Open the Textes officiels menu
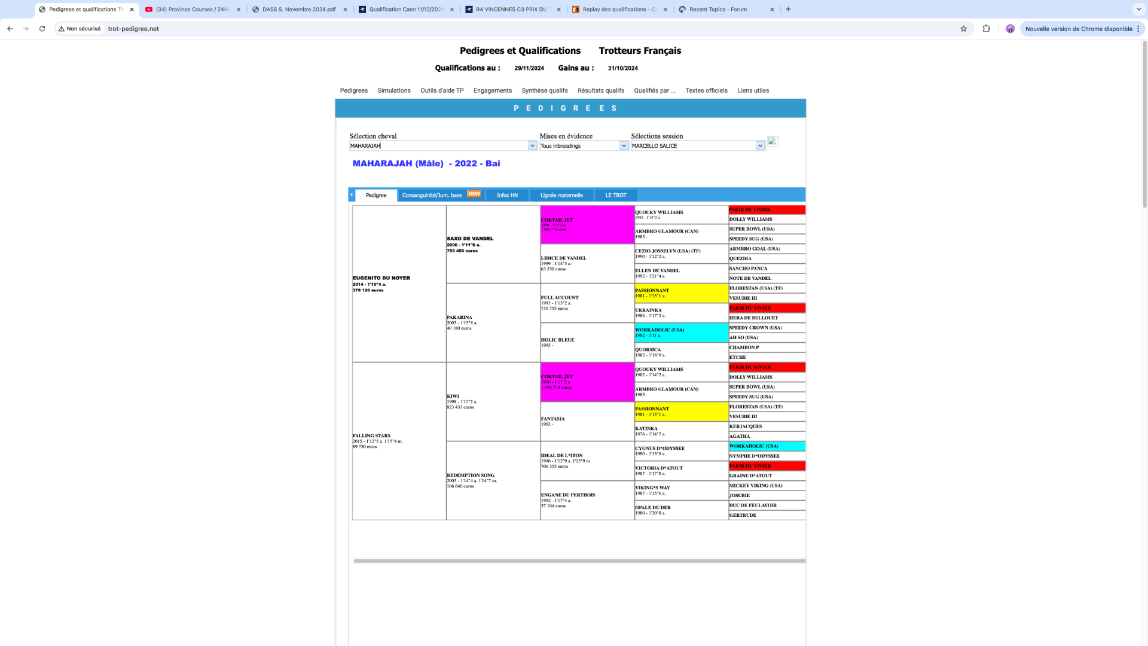 pos(706,91)
